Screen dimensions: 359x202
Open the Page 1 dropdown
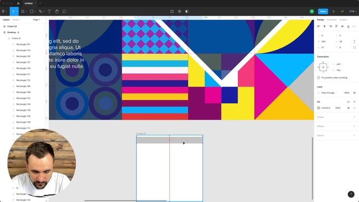pyautogui.click(x=37, y=20)
